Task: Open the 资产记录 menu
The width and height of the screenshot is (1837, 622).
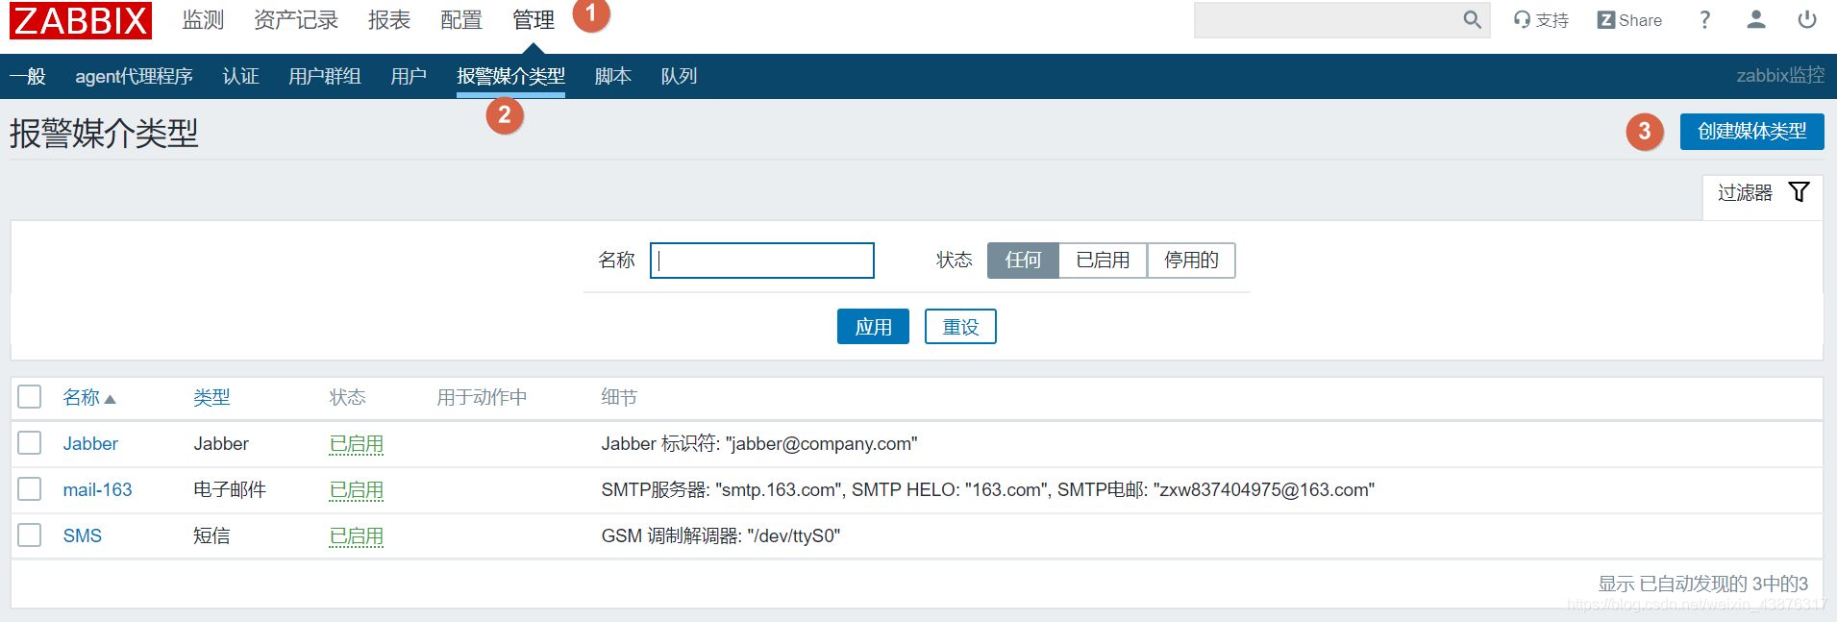Action: [296, 20]
